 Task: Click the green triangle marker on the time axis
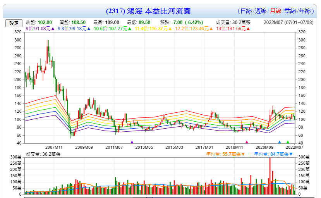(x=288, y=142)
